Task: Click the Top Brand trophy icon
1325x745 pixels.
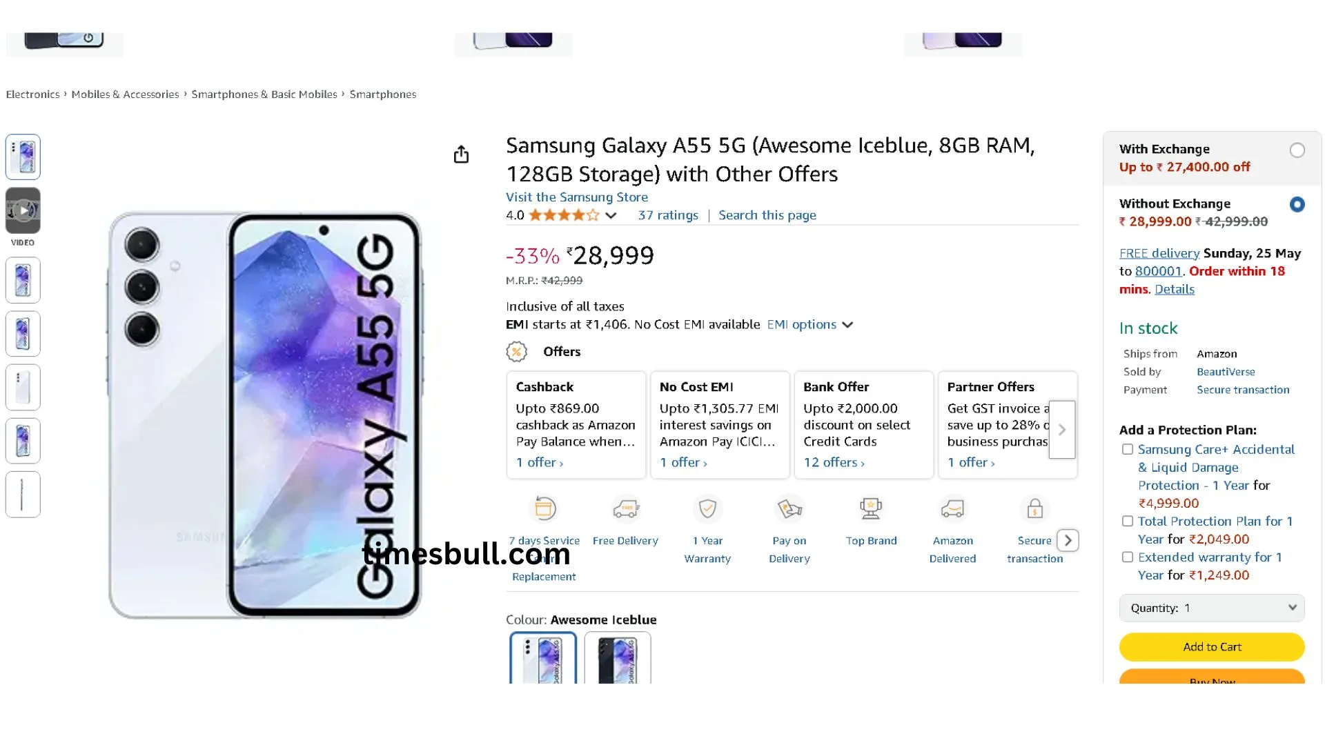Action: coord(871,510)
